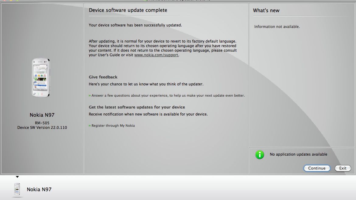Click the green chevron before 'Register through My Nokia'
This screenshot has width=356, height=200.
pos(89,125)
